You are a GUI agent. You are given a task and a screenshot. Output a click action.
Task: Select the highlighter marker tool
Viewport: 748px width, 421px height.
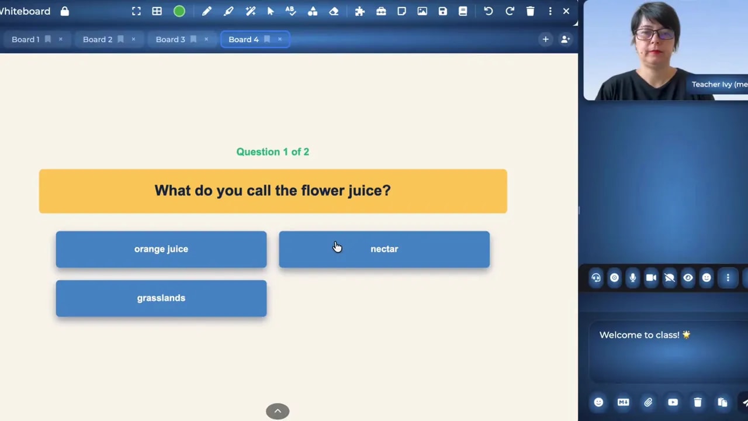tap(228, 11)
